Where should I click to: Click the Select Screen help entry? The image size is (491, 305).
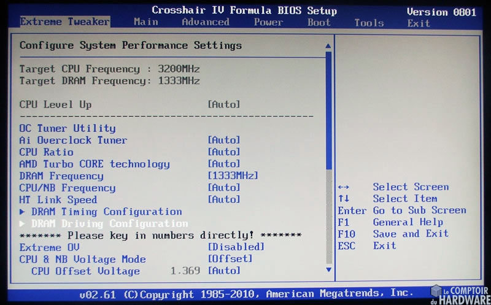point(411,187)
